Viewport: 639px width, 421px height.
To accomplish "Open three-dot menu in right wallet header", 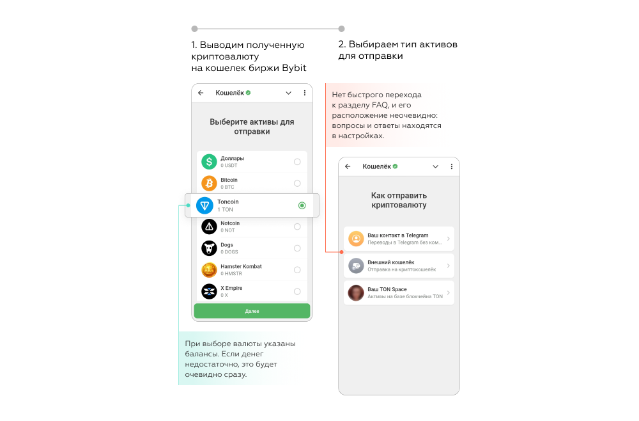I will (x=452, y=166).
